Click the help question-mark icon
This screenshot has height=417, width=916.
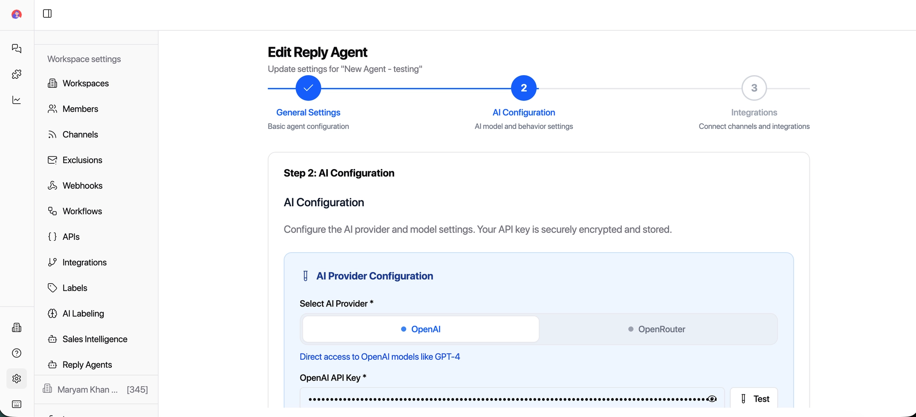17,353
